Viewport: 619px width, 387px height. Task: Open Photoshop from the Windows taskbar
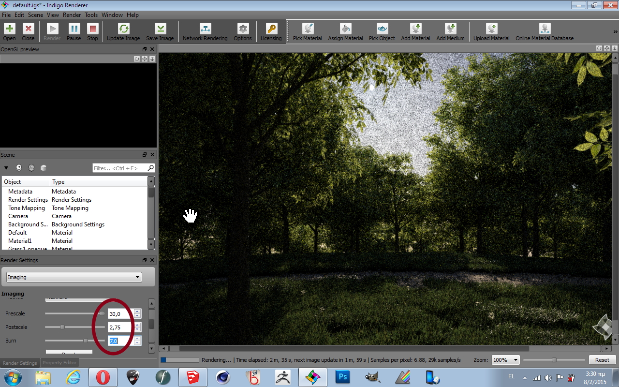pos(342,377)
